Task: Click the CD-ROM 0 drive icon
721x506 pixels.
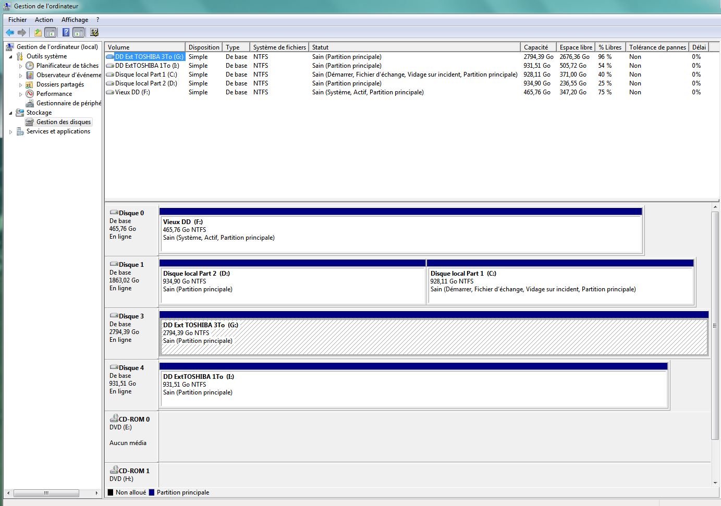Action: pyautogui.click(x=114, y=418)
